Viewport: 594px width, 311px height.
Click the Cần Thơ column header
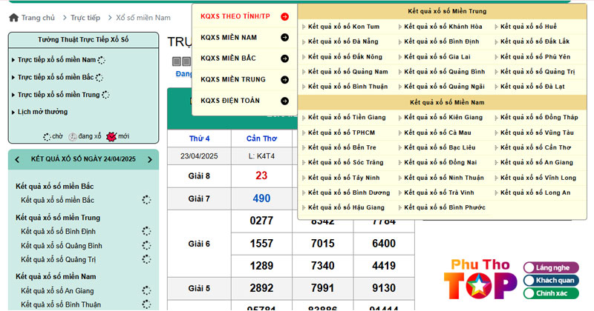(261, 138)
